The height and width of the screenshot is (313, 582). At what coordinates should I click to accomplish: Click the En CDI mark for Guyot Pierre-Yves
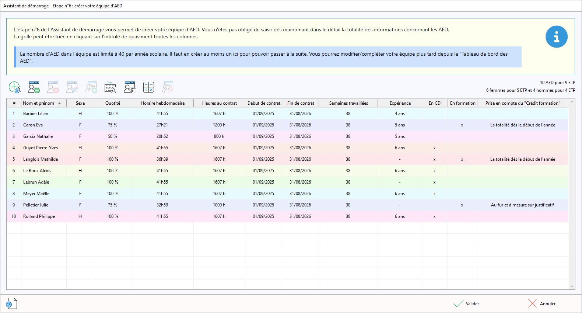coord(435,148)
